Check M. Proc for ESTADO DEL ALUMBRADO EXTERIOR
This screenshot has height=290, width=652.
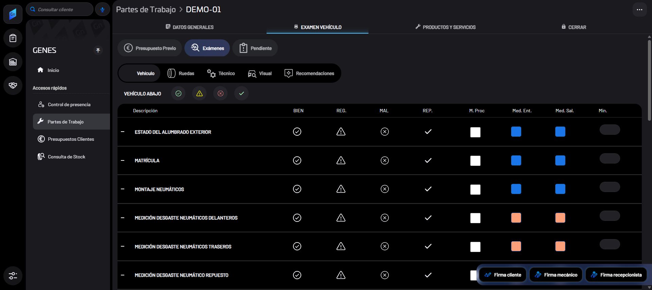pos(475,132)
